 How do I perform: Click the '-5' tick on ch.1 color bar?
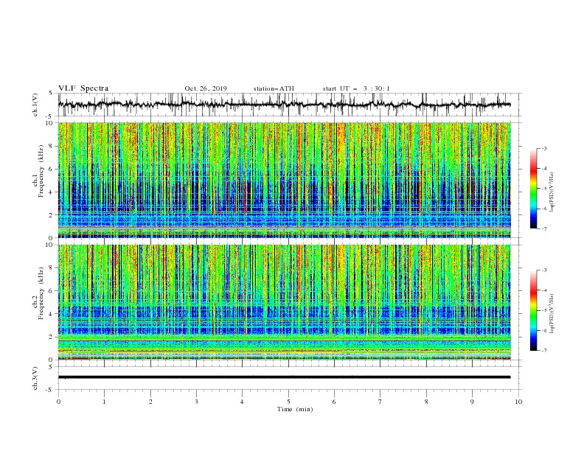tap(543, 189)
